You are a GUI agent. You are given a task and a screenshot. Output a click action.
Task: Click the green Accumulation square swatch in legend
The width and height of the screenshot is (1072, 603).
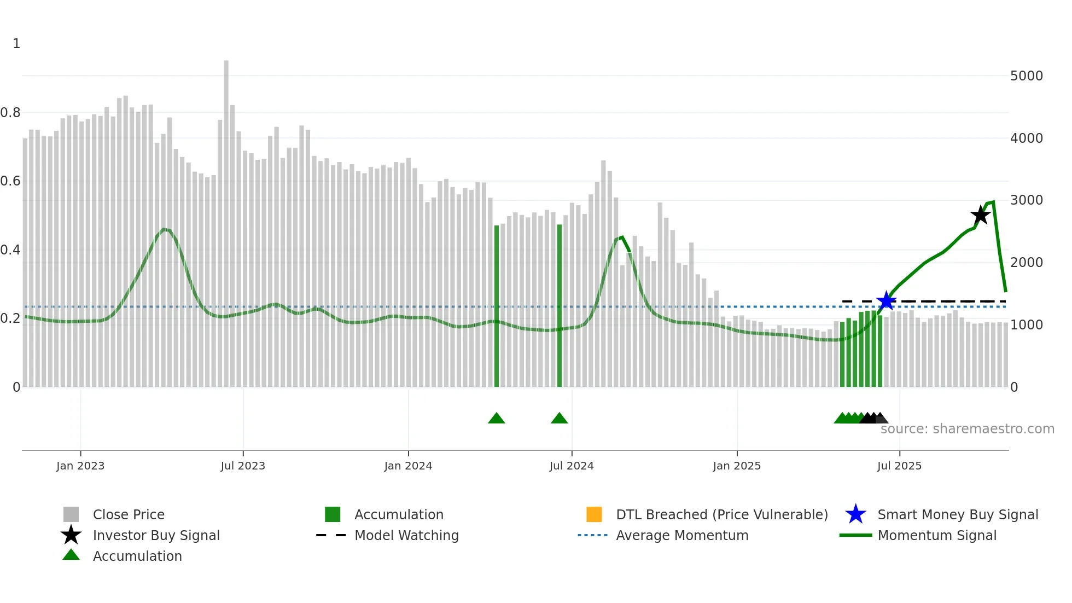point(333,514)
